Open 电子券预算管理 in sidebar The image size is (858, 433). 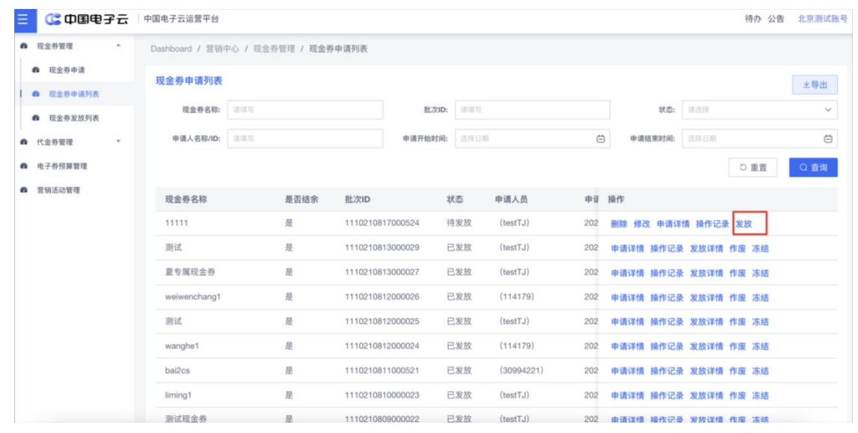pyautogui.click(x=61, y=166)
